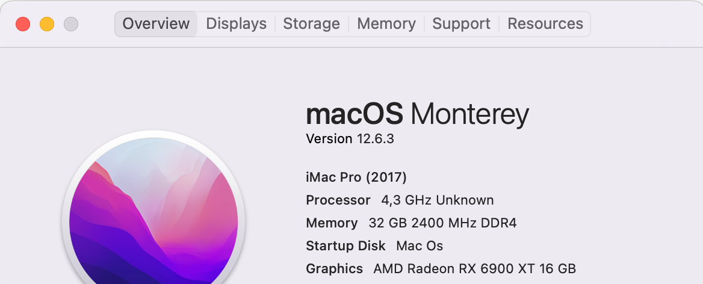703x284 pixels.
Task: Close the About This Mac window
Action: 23,24
